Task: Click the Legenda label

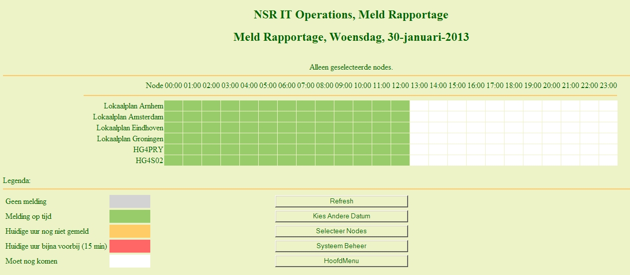Action: coord(16,181)
